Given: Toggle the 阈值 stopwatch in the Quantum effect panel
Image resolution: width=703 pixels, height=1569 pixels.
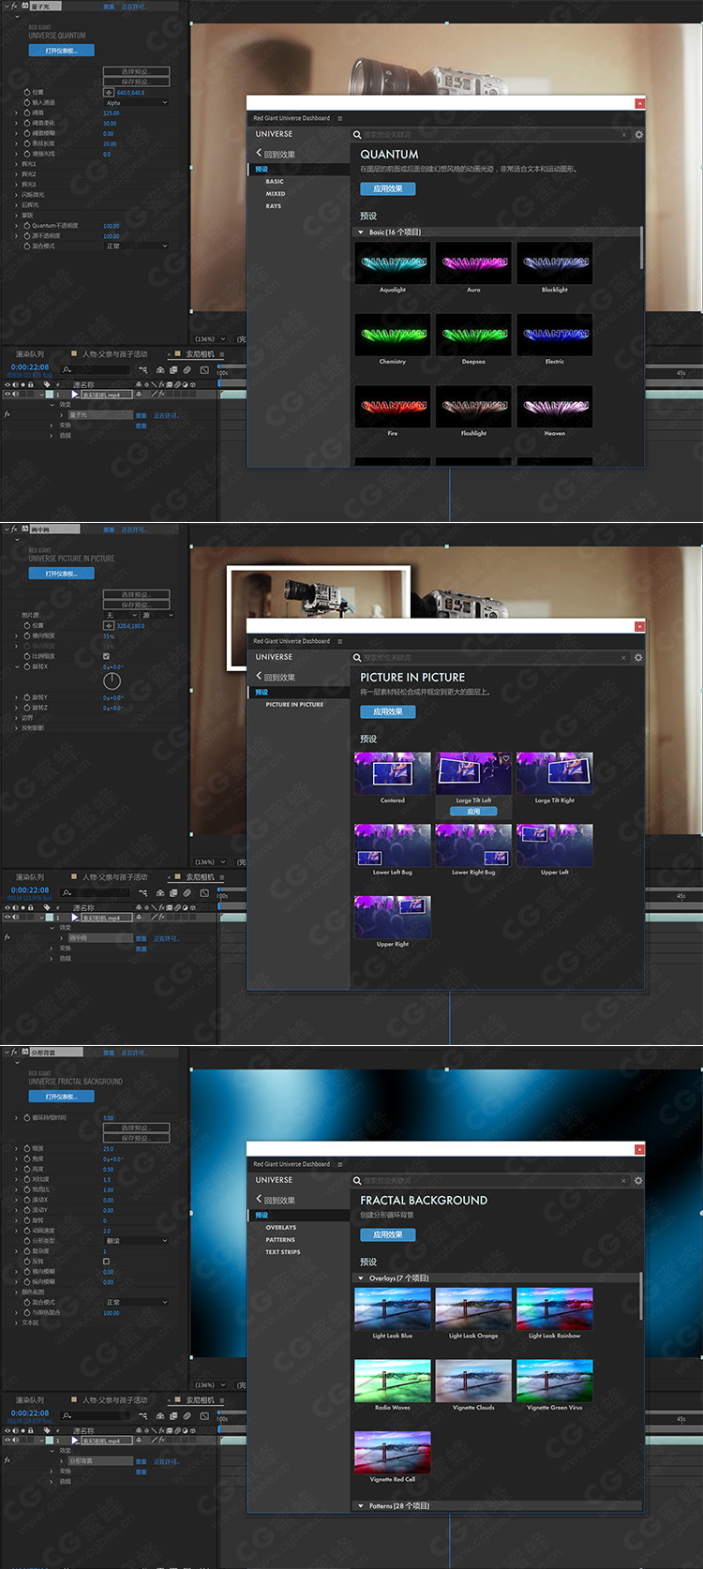Looking at the screenshot, I should pyautogui.click(x=26, y=112).
